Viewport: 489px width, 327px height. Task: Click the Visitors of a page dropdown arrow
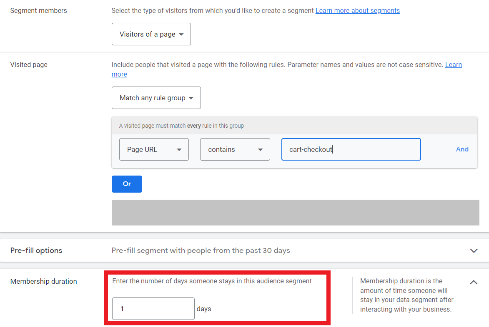181,34
